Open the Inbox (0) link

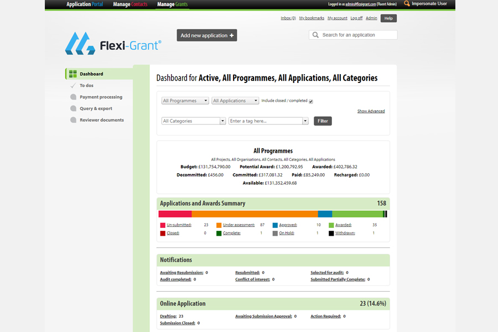288,18
